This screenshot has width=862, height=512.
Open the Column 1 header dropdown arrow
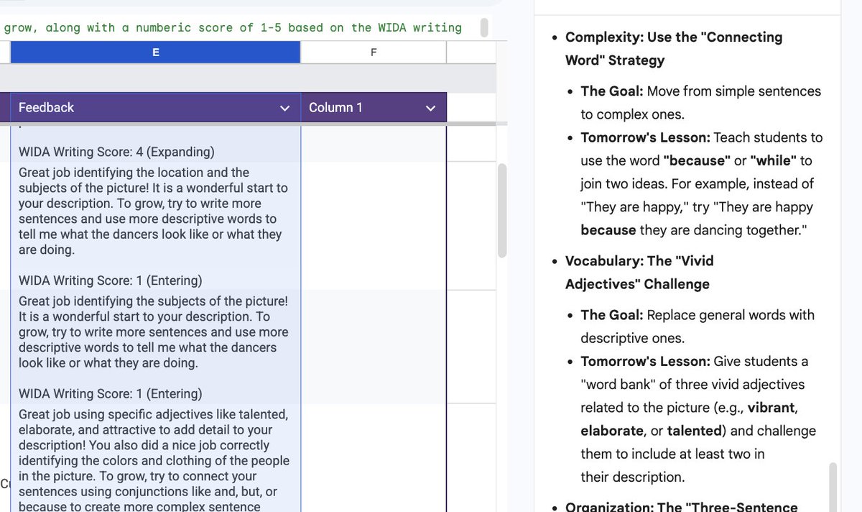(430, 108)
